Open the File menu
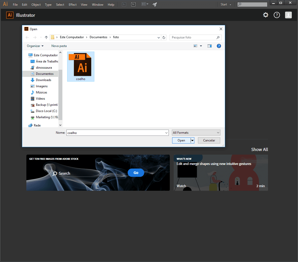The image size is (298, 262). [15, 5]
